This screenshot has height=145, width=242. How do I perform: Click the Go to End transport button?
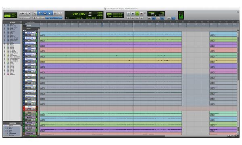pos(142,18)
